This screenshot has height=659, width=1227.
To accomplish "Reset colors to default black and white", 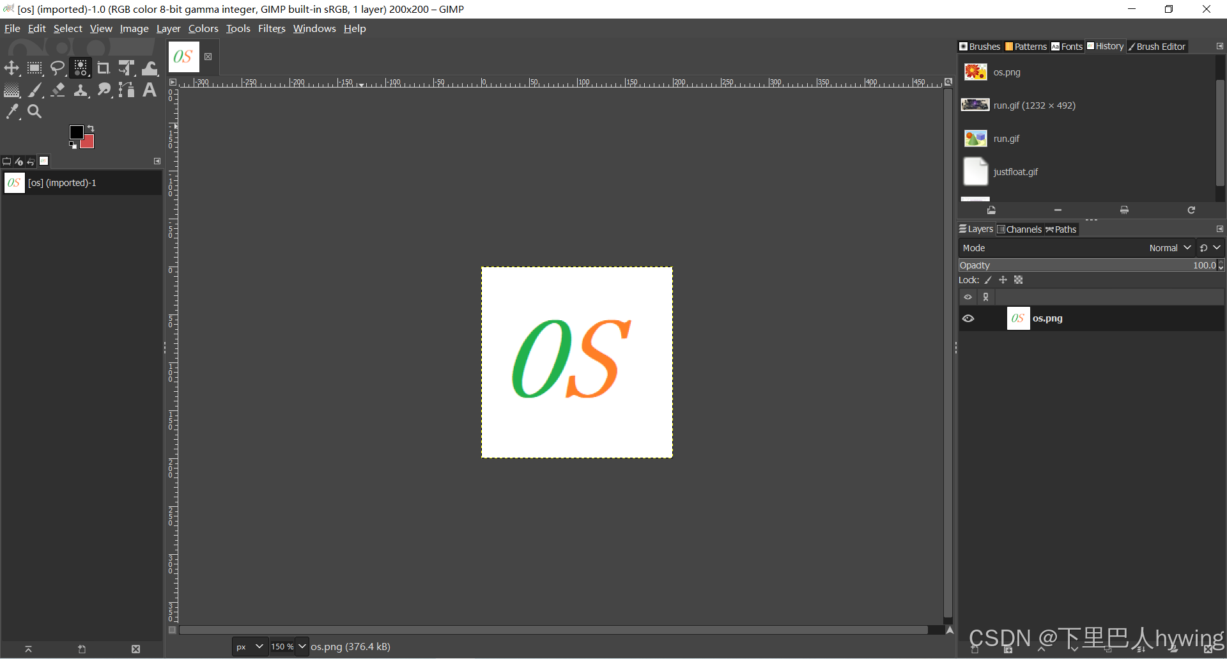I will (x=73, y=146).
